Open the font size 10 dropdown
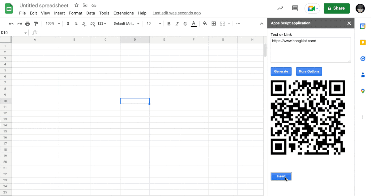The image size is (371, 196). point(154,23)
